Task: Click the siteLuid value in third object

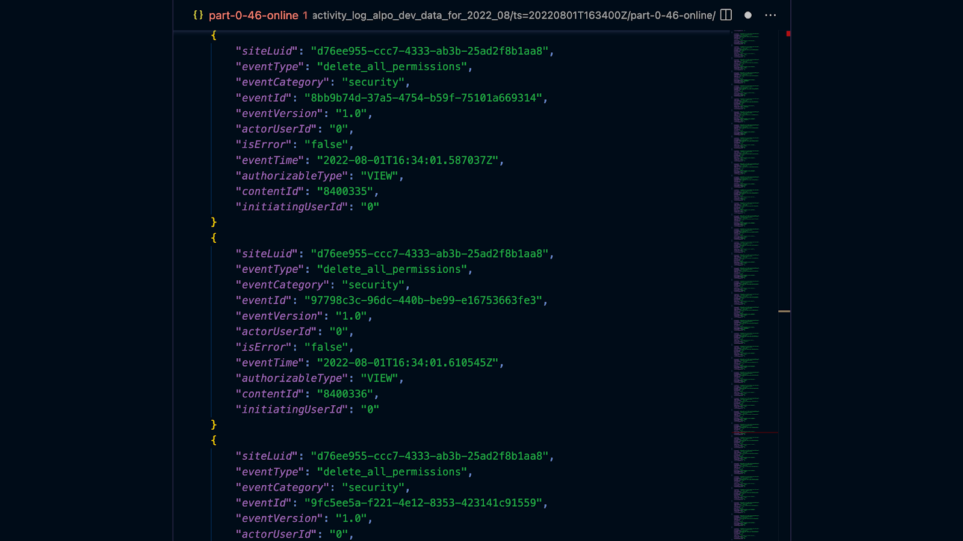Action: click(x=430, y=456)
